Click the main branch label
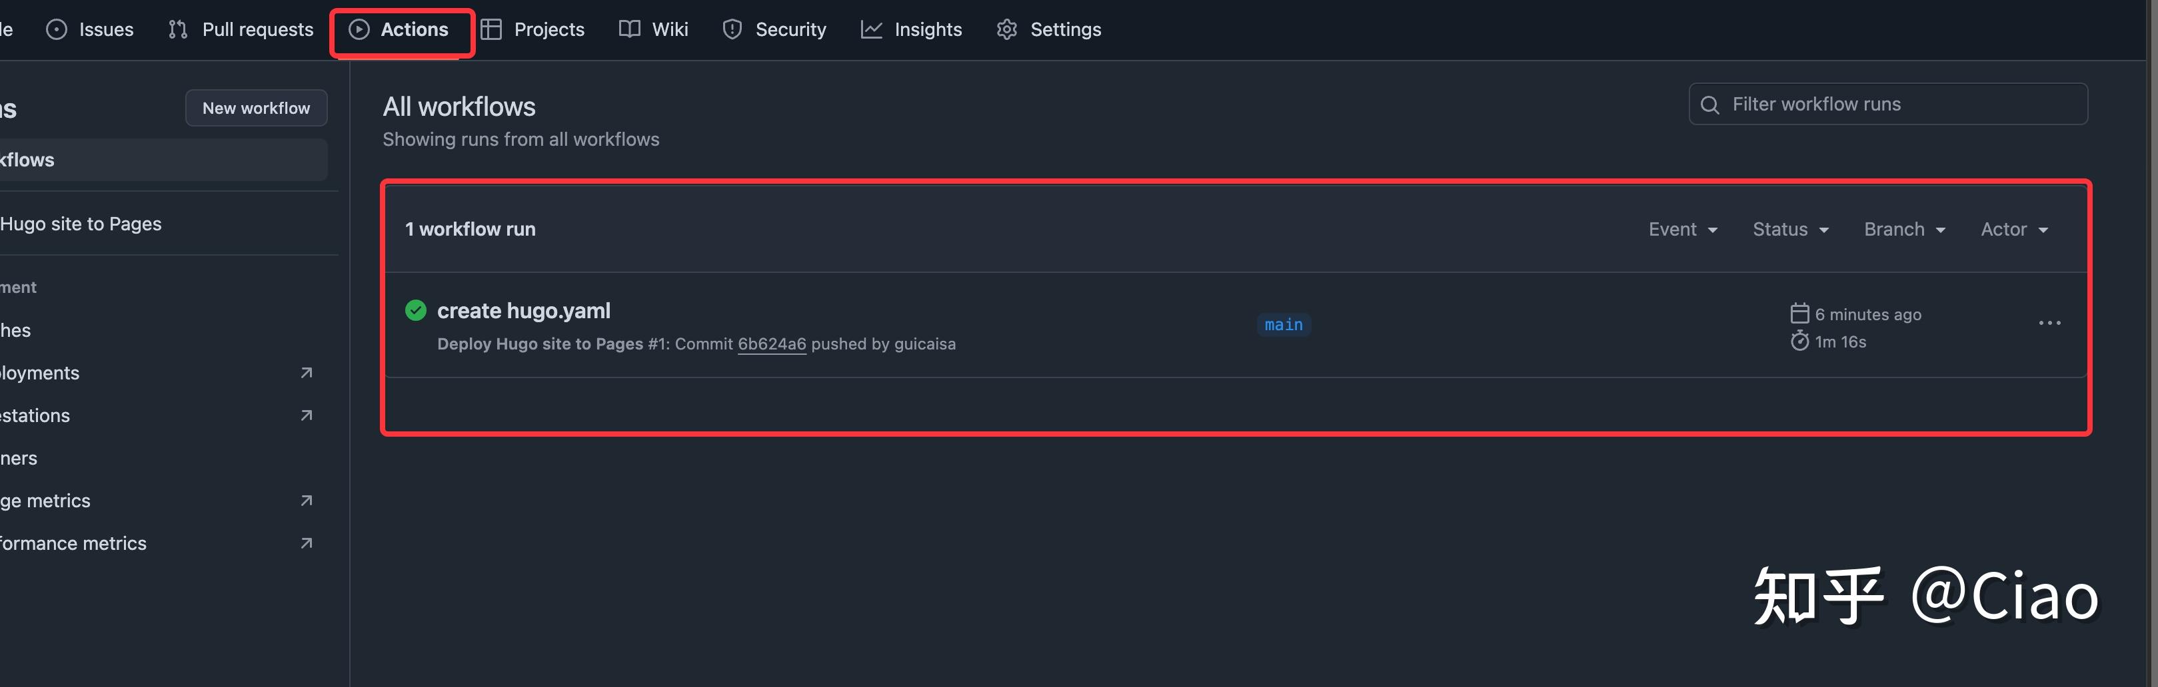Screen dimensions: 2158x687 (x=1284, y=325)
